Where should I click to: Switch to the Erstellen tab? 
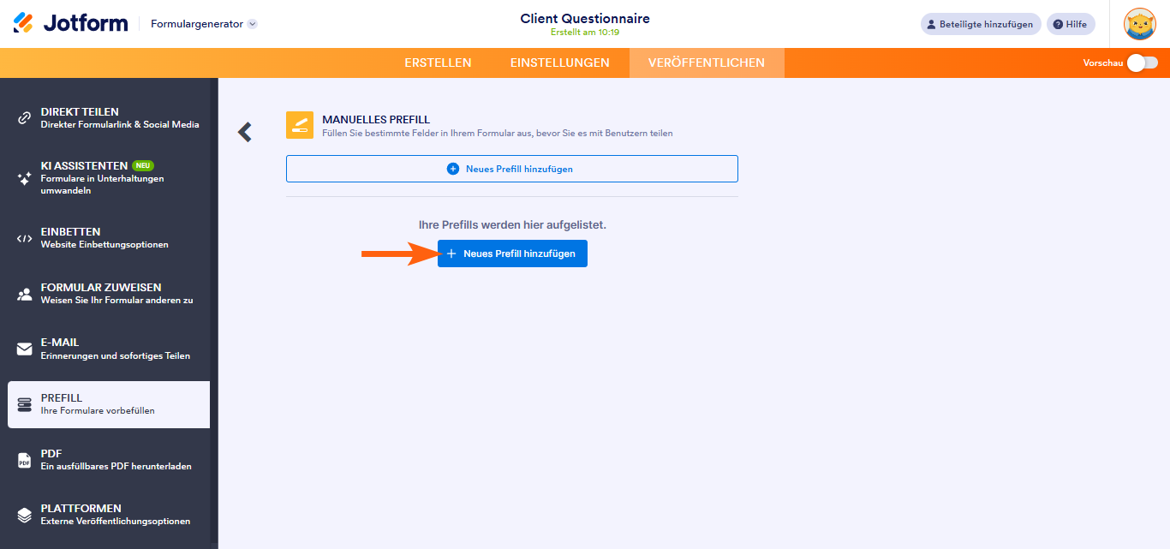[438, 63]
